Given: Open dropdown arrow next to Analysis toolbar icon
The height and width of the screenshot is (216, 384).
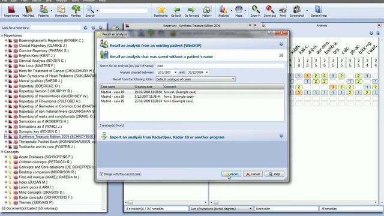Looking at the screenshot, I should pyautogui.click(x=232, y=11).
